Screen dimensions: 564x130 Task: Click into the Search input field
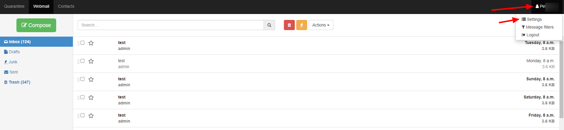[x=171, y=25]
